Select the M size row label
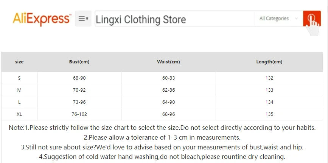Screen dimensions: 328x163 19,90
